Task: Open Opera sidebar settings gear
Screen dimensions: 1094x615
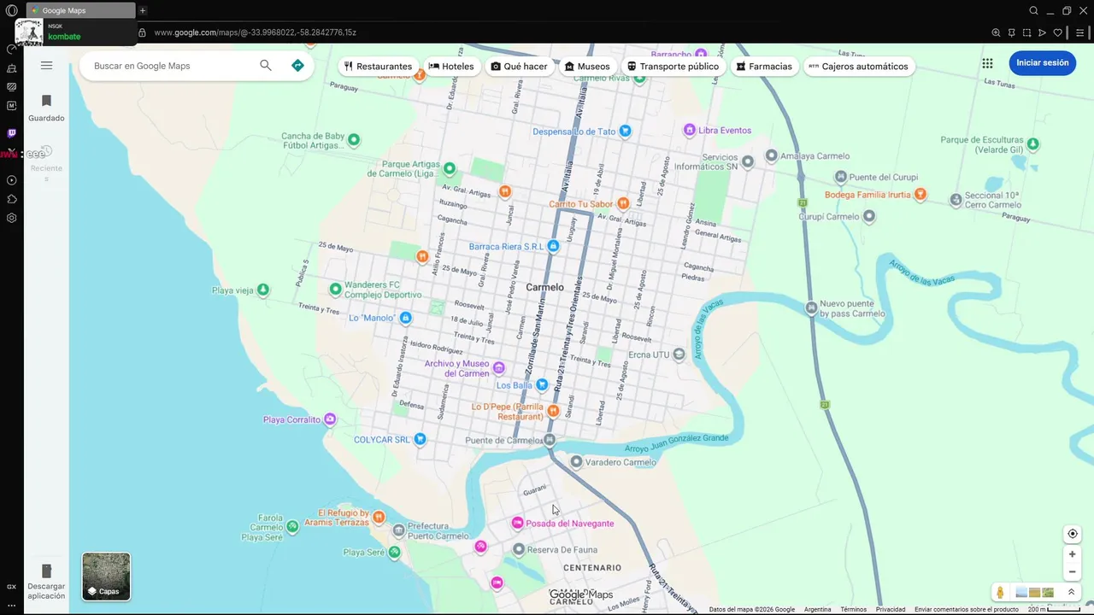Action: click(12, 218)
